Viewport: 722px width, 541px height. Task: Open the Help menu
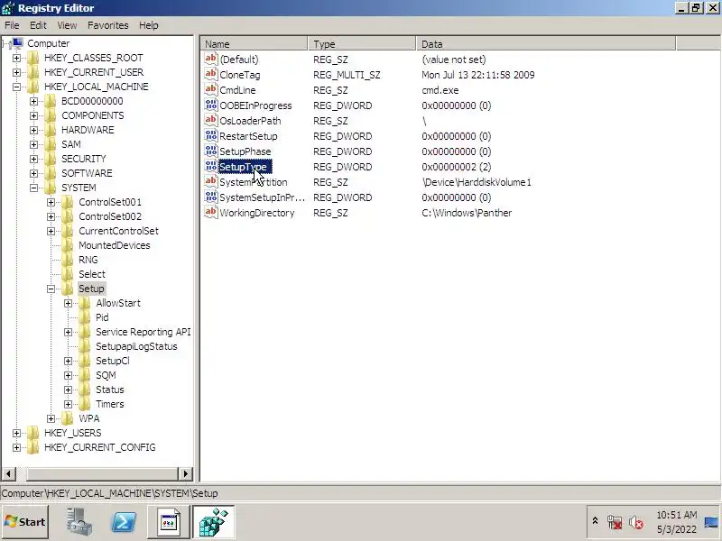tap(148, 25)
